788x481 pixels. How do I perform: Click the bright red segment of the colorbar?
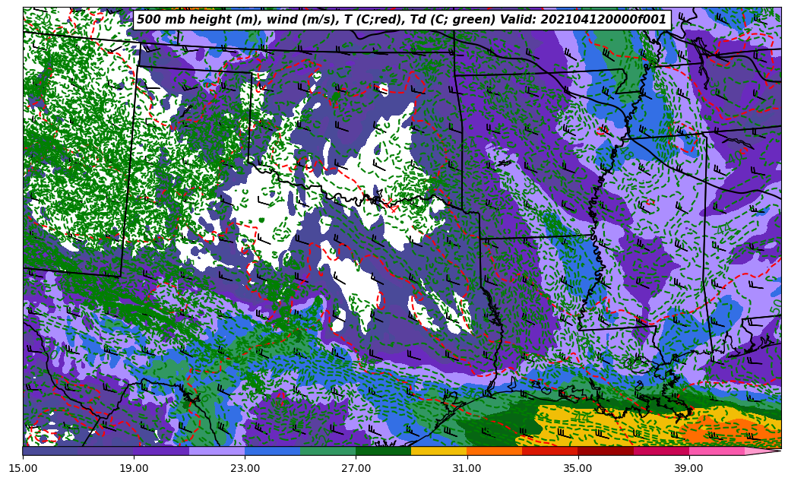click(549, 451)
